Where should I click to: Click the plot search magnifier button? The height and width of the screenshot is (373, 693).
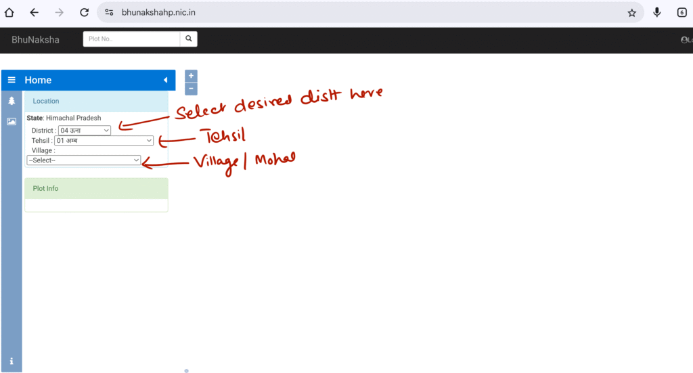(x=189, y=39)
